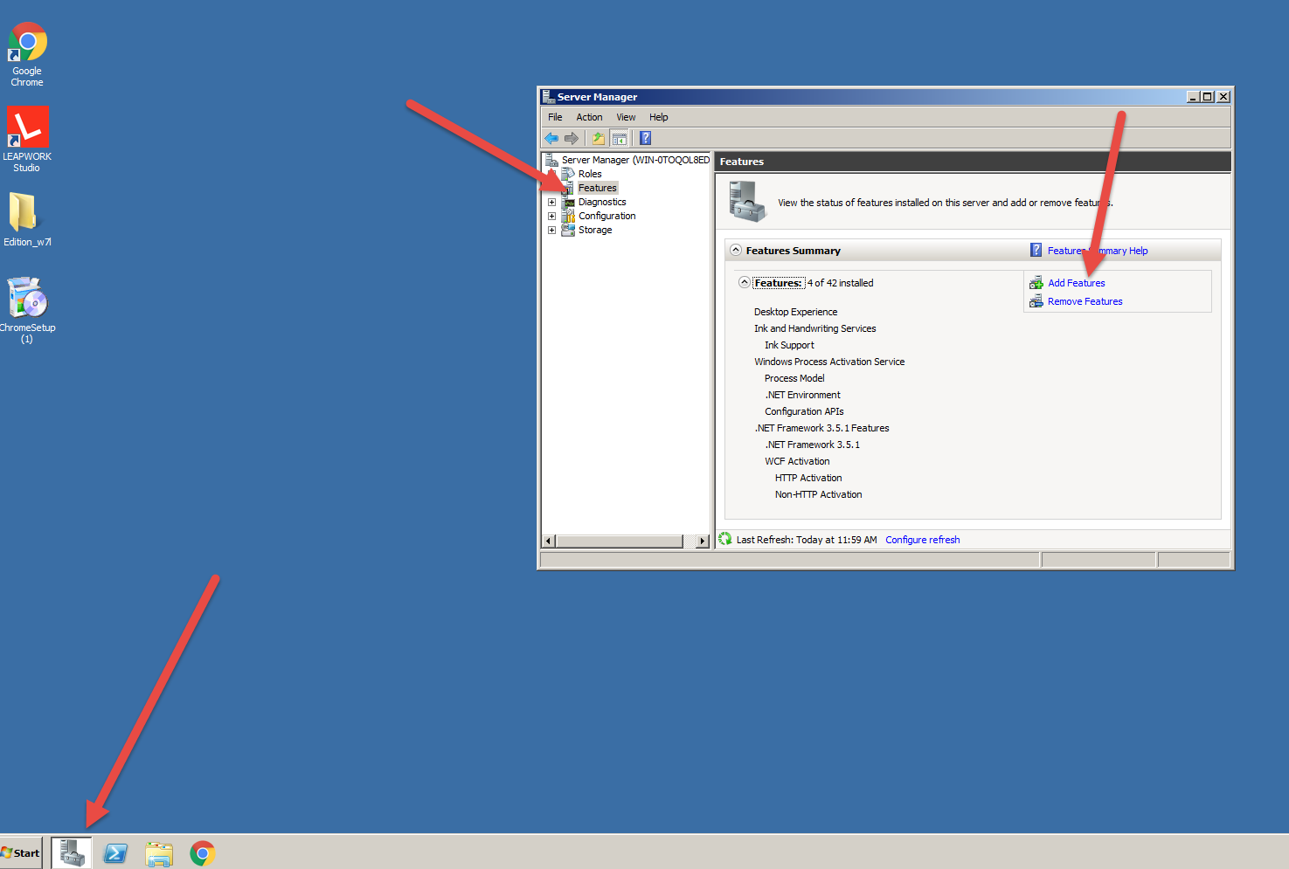Screen dimensions: 1289x869
Task: Click the blue Back arrow in toolbar
Action: (551, 138)
